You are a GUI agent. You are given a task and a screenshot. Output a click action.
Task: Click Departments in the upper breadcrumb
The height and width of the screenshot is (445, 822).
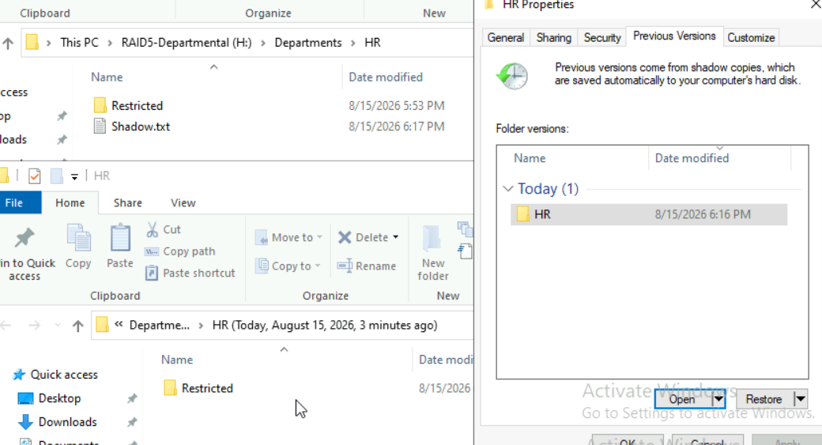(x=308, y=43)
